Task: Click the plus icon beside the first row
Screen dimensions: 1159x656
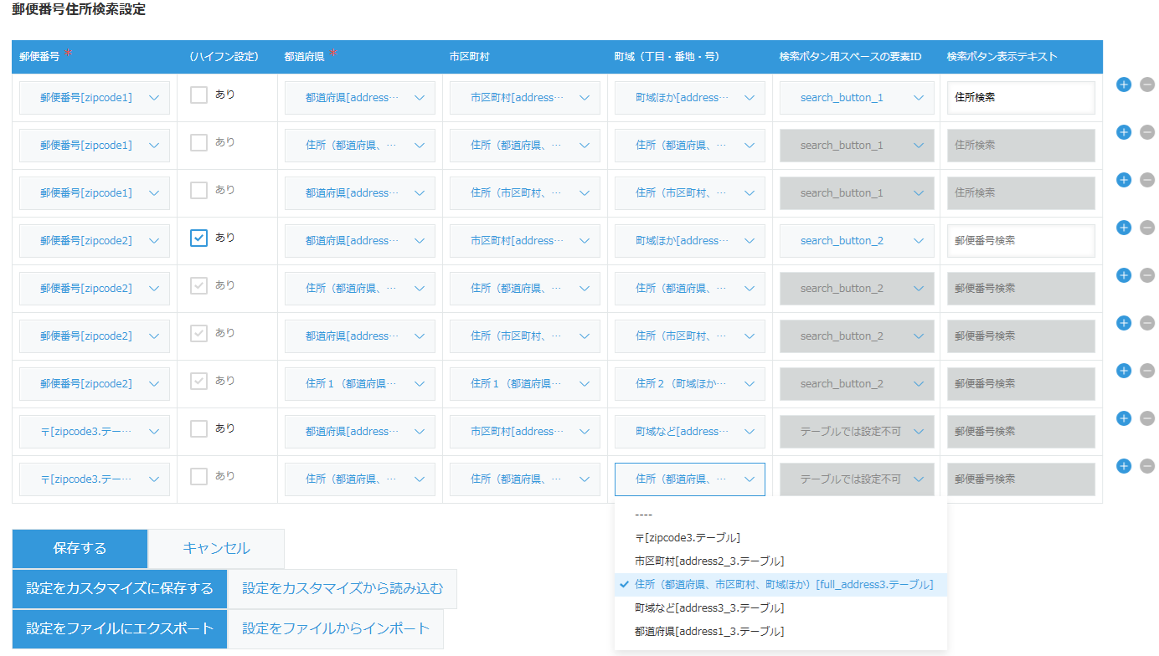Action: (x=1123, y=85)
